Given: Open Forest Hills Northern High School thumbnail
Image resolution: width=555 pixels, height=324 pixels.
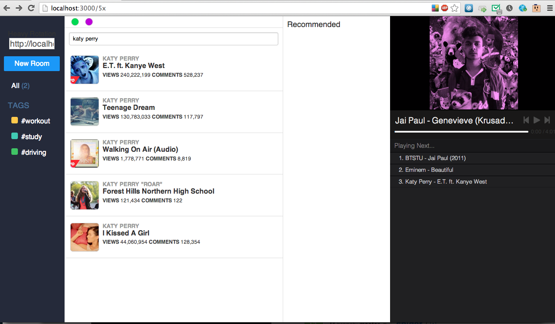Looking at the screenshot, I should coord(85,195).
